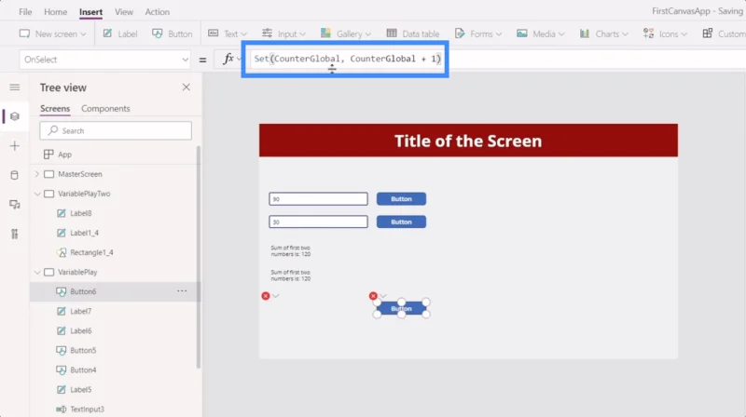
Task: Select Label8 in the tree
Action: tap(81, 213)
